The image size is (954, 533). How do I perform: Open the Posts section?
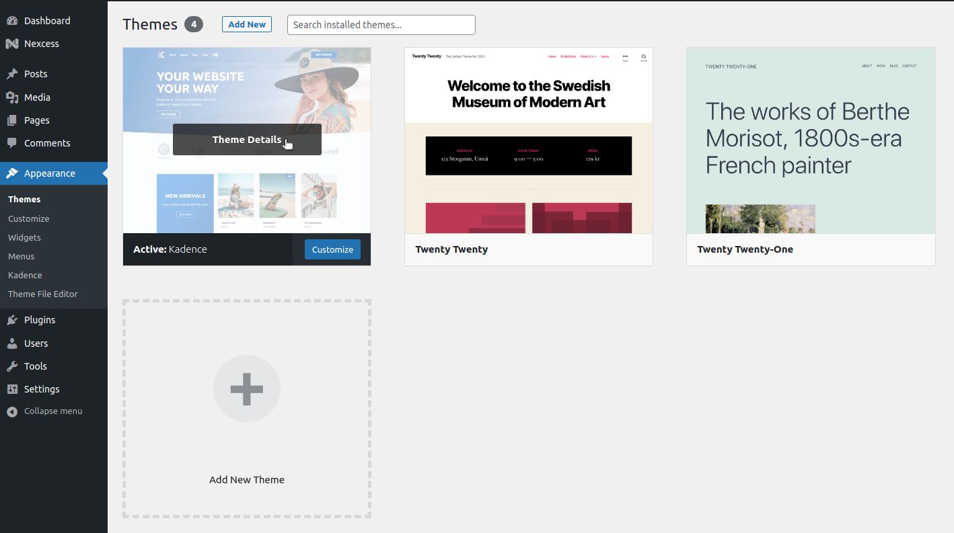coord(36,74)
